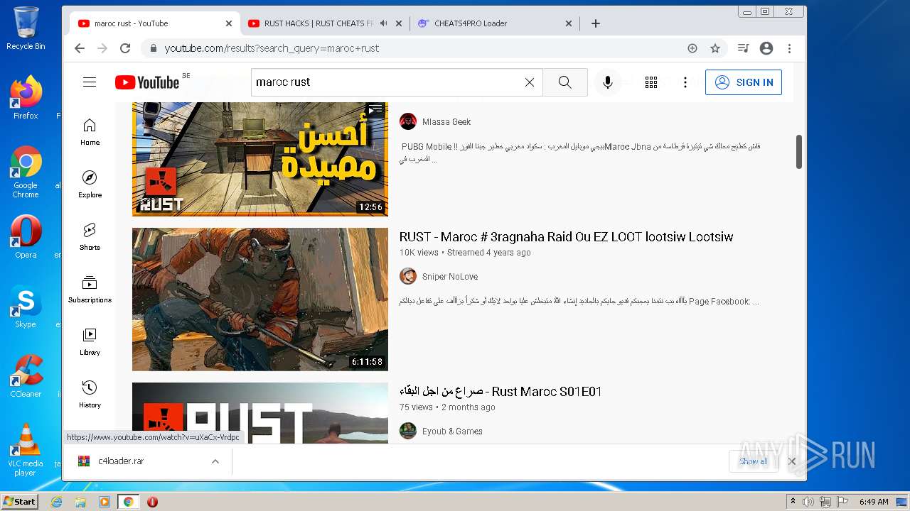The width and height of the screenshot is (910, 511).
Task: Open Explore in the sidebar
Action: tap(90, 185)
